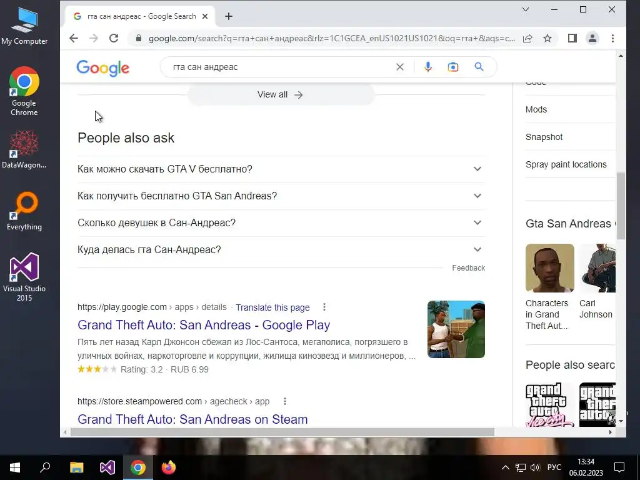Select Snapshot in side panel
Screen dimensions: 640x480
click(x=544, y=137)
